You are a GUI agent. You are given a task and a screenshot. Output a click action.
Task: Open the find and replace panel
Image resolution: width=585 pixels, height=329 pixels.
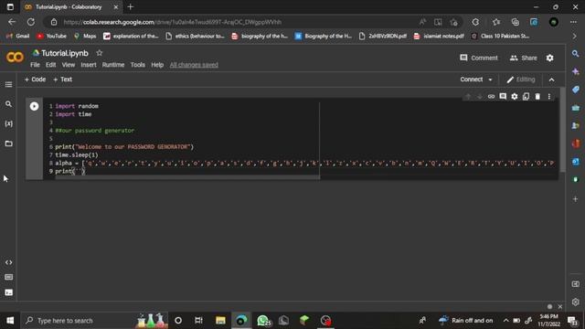8,104
